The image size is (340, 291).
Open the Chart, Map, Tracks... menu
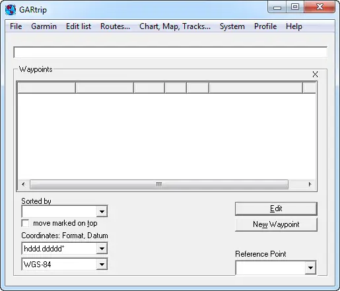coord(175,26)
